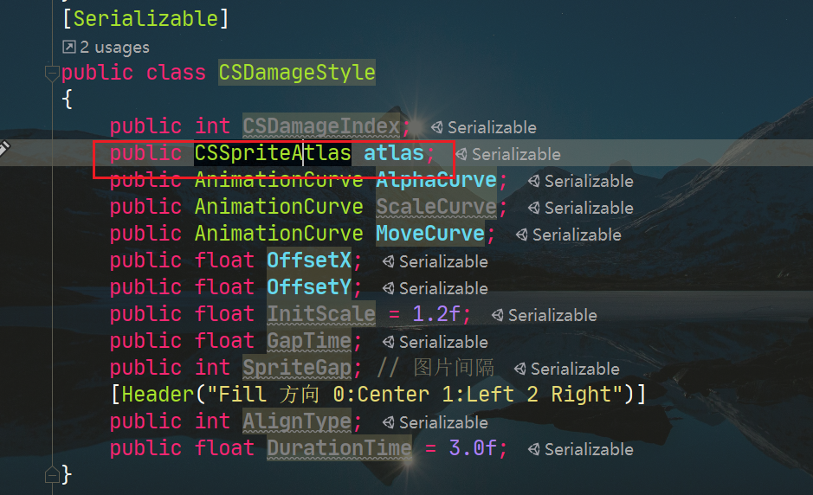Click Unity icon beside atlas Serializable hint
This screenshot has width=813, height=495.
(461, 154)
